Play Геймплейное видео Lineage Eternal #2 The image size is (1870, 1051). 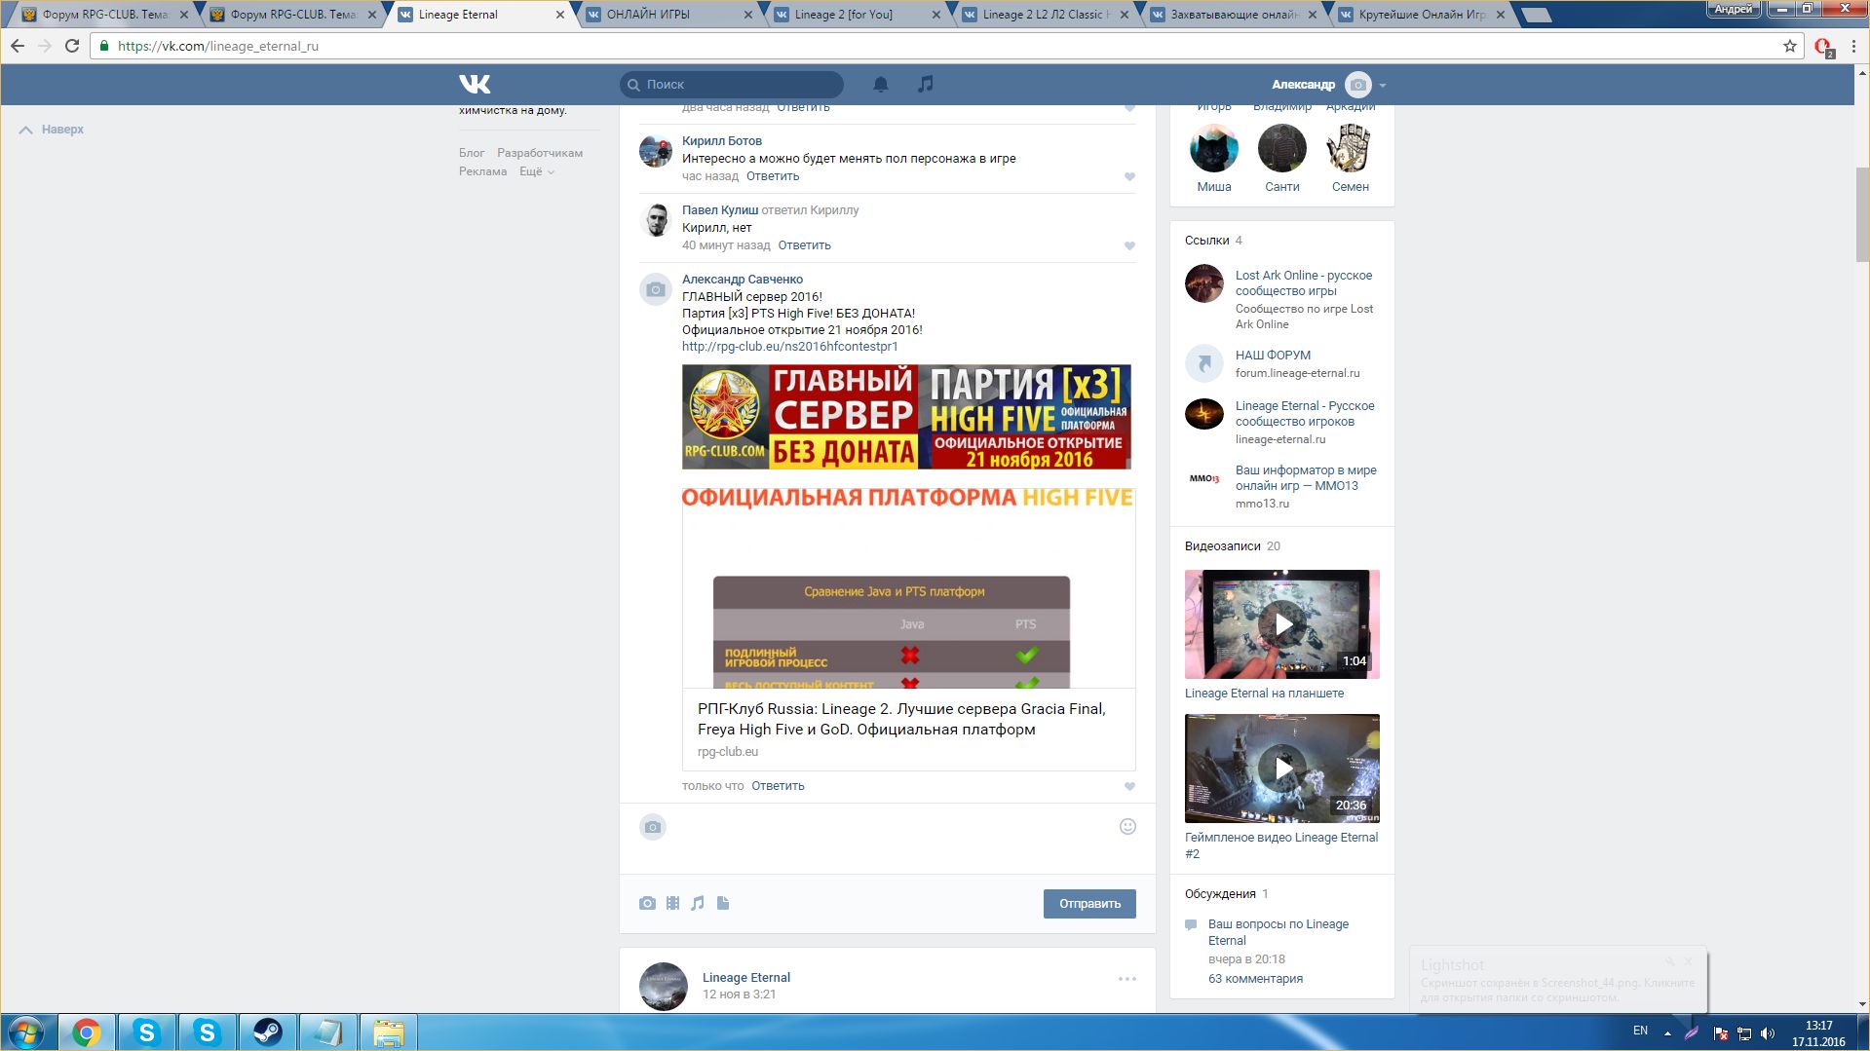coord(1282,769)
